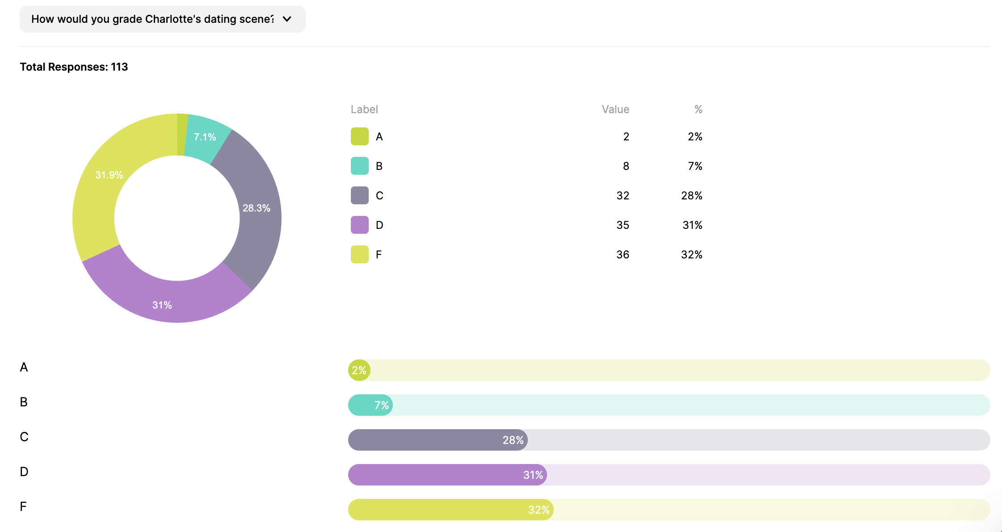This screenshot has height=532, width=1002.
Task: Click the 32% F progress bar
Action: [x=450, y=509]
